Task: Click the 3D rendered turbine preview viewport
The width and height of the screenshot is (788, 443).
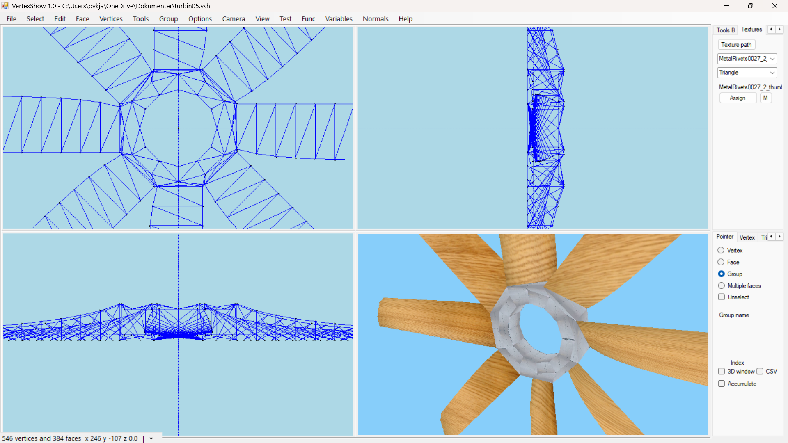Action: click(x=533, y=334)
